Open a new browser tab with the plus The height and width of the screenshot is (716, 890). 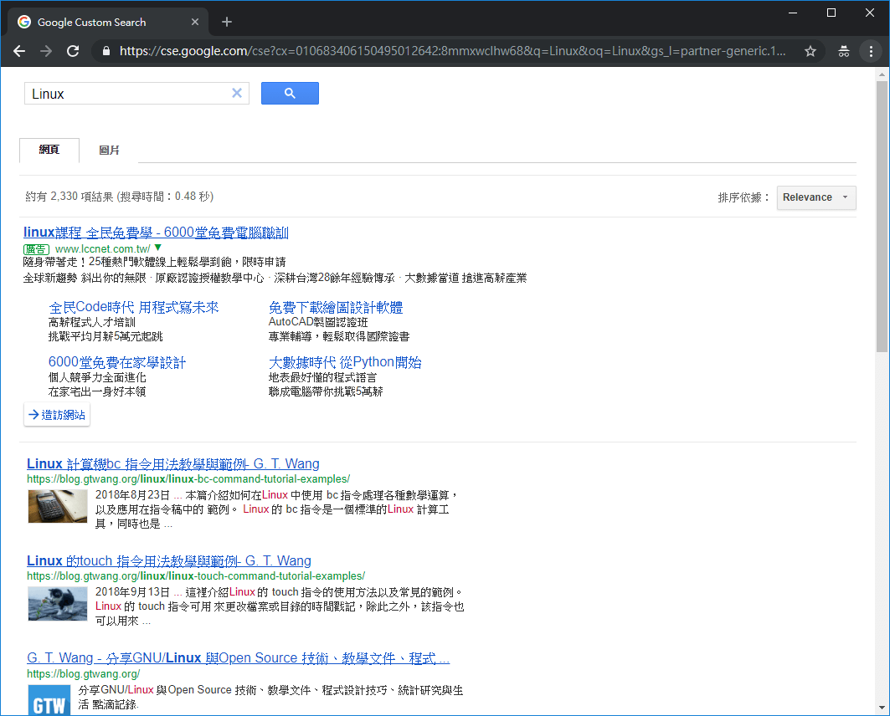tap(226, 21)
